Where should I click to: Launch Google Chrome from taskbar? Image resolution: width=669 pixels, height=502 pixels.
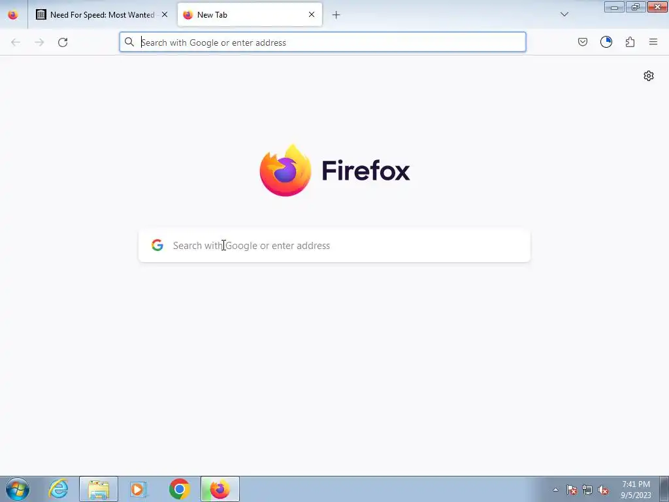click(x=180, y=489)
